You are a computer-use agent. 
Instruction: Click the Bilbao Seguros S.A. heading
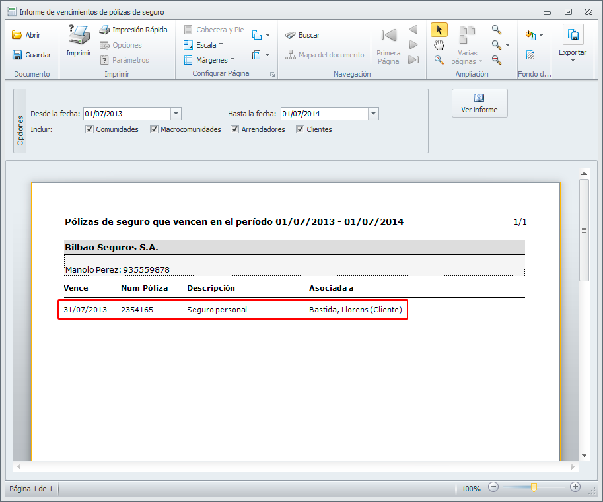[x=112, y=247]
